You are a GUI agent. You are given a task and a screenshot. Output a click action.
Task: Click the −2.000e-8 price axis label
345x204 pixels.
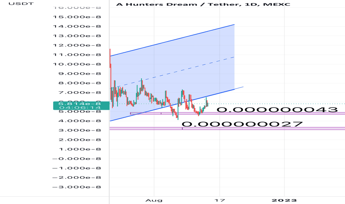pyautogui.click(x=77, y=178)
